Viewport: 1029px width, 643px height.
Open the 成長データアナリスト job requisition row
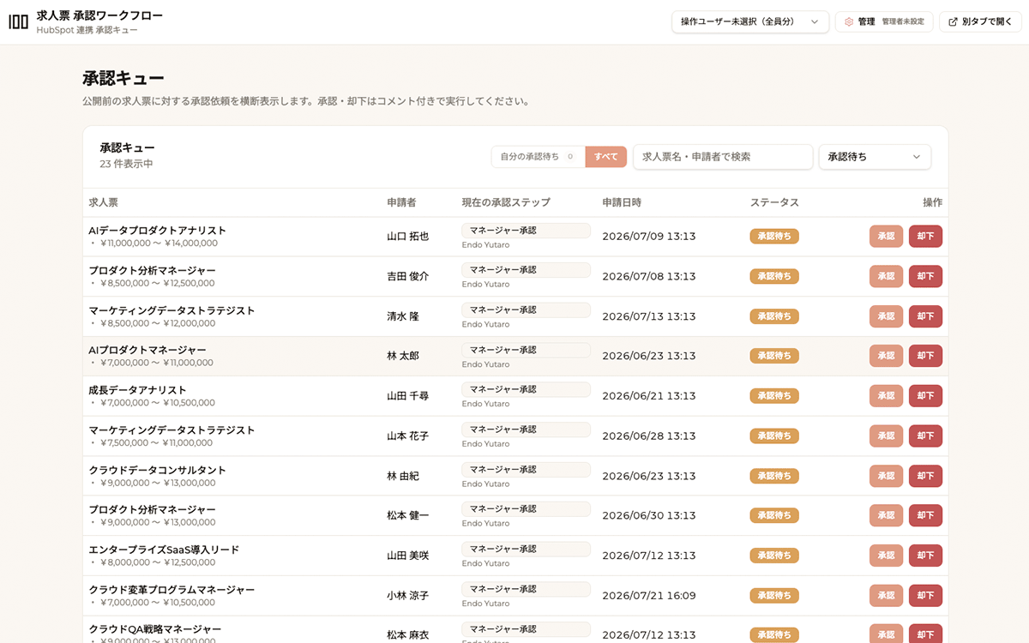[x=515, y=396]
